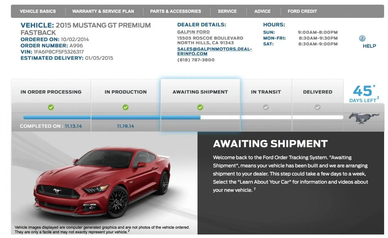The image size is (388, 238).
Task: Select the Delivered stage tab
Action: [318, 92]
